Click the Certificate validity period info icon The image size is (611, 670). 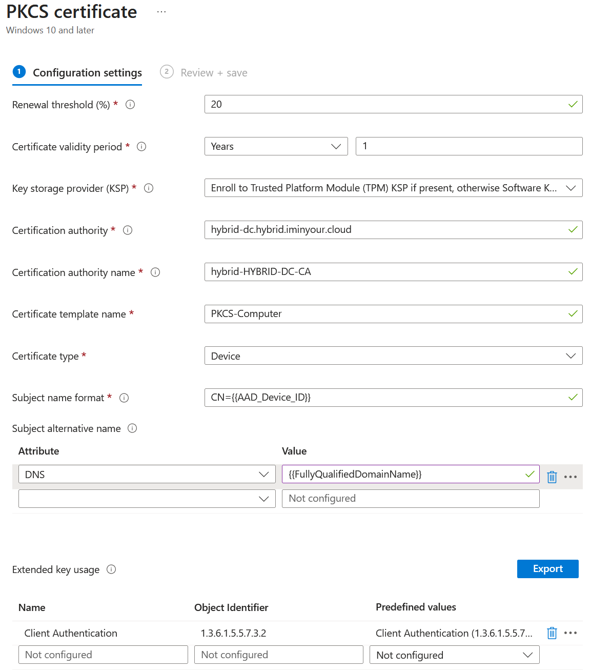141,146
